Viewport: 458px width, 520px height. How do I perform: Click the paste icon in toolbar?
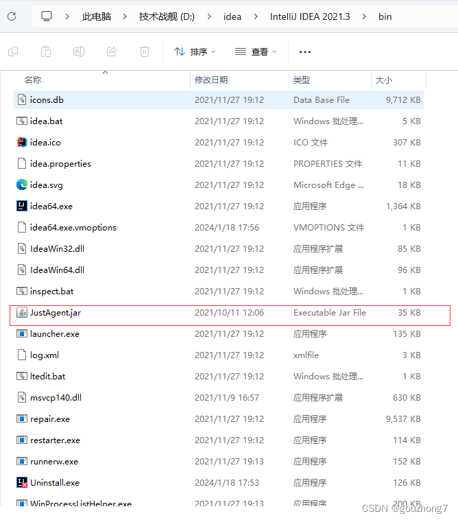coord(46,51)
